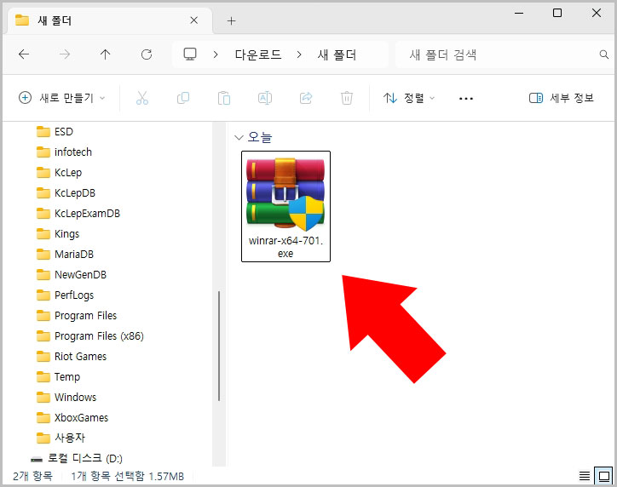Screen dimensions: 617x487
Task: Click 새 폴더 in the address breadcrumb
Action: click(x=337, y=54)
